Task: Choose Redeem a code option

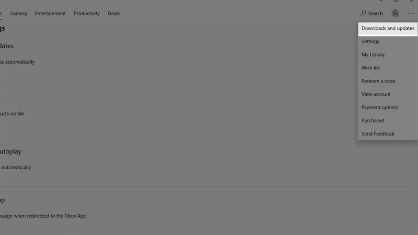Action: pyautogui.click(x=388, y=81)
